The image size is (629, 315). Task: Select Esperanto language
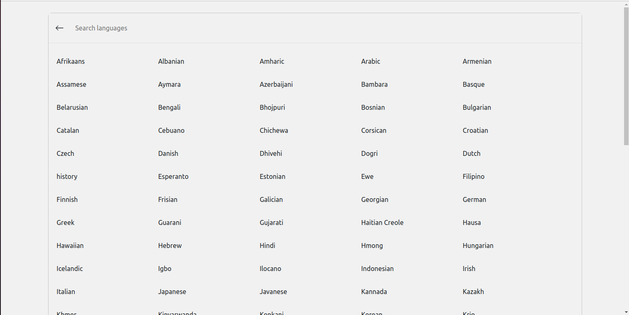pos(173,176)
